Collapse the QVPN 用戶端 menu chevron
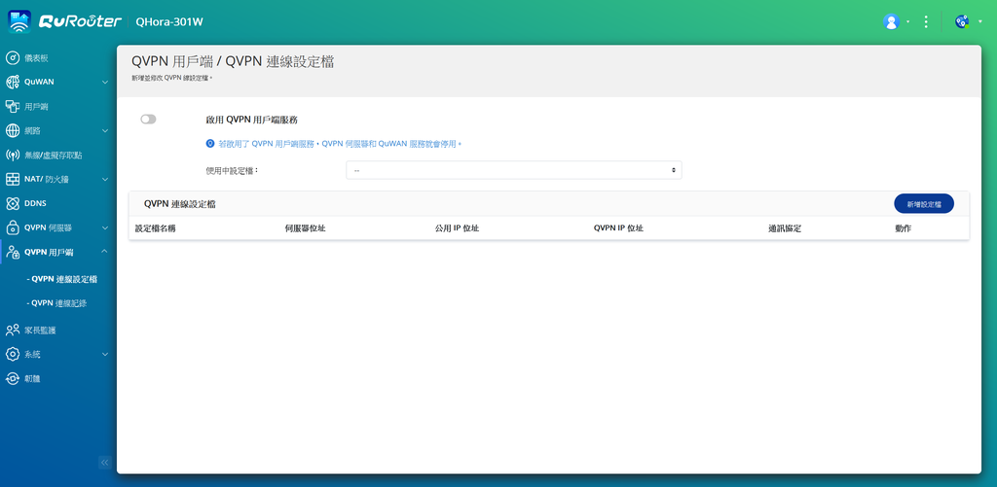 (105, 252)
